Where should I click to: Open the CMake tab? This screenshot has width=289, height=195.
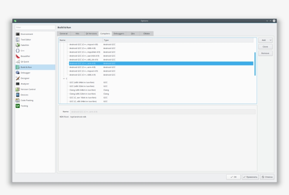(x=147, y=33)
